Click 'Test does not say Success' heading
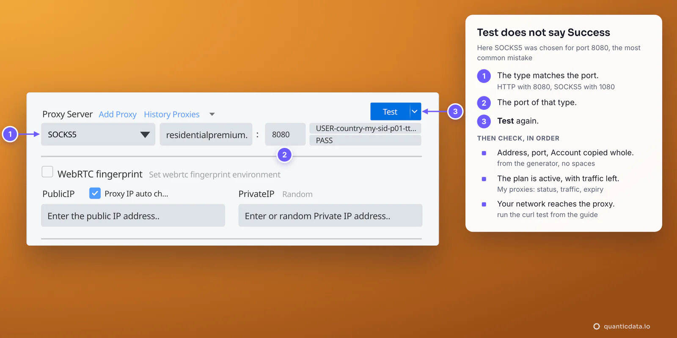The height and width of the screenshot is (338, 677). pyautogui.click(x=543, y=33)
